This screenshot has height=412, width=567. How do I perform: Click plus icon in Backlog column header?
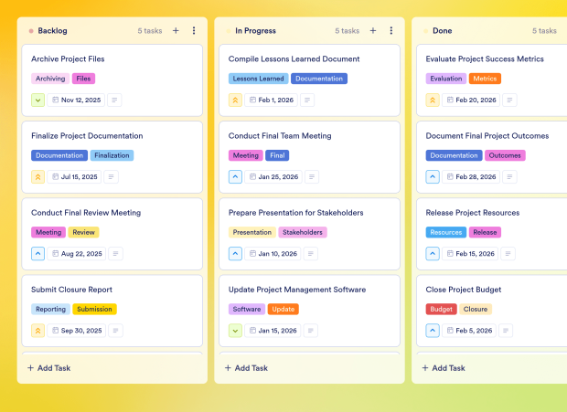point(176,30)
